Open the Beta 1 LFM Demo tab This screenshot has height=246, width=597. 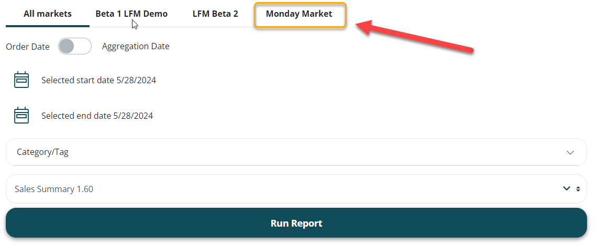pos(131,14)
